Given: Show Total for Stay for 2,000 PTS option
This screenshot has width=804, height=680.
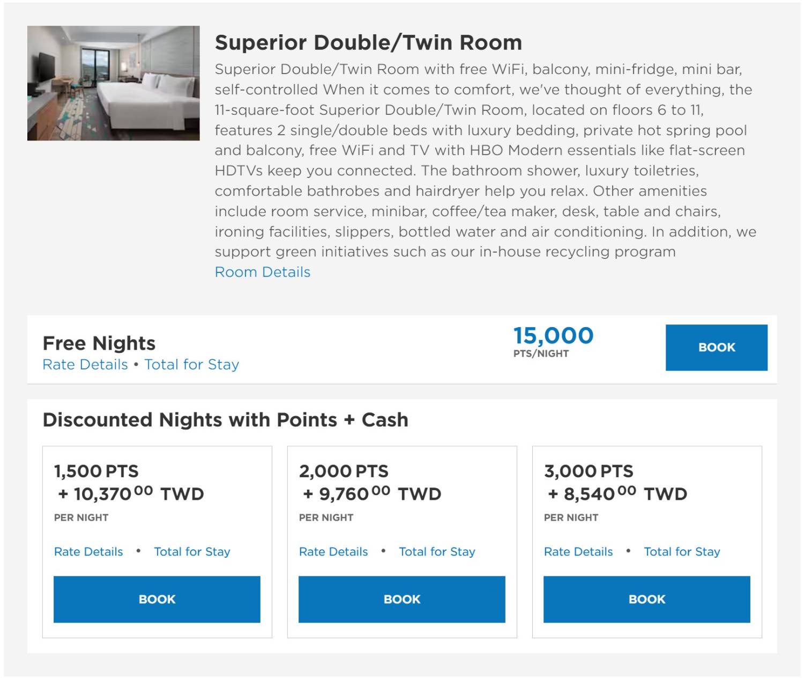Looking at the screenshot, I should tap(437, 552).
